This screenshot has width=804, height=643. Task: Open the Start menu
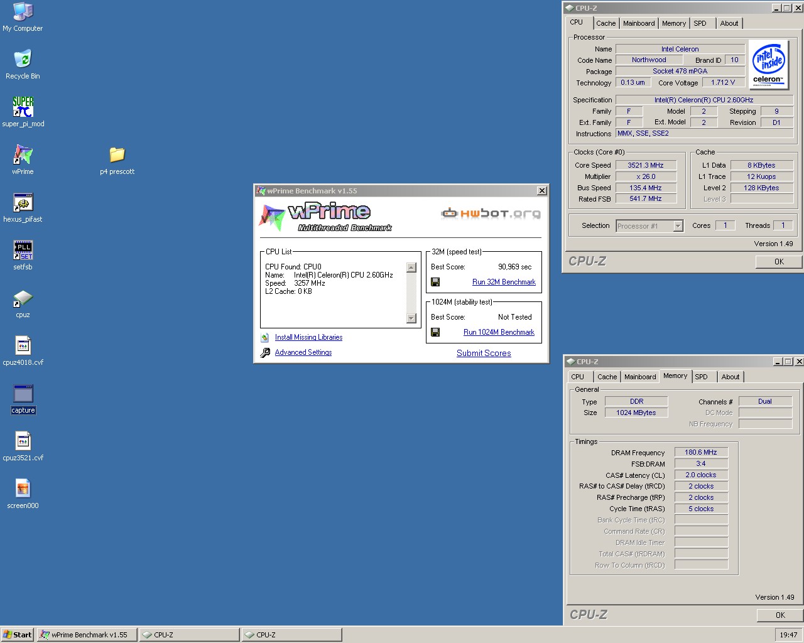click(18, 635)
